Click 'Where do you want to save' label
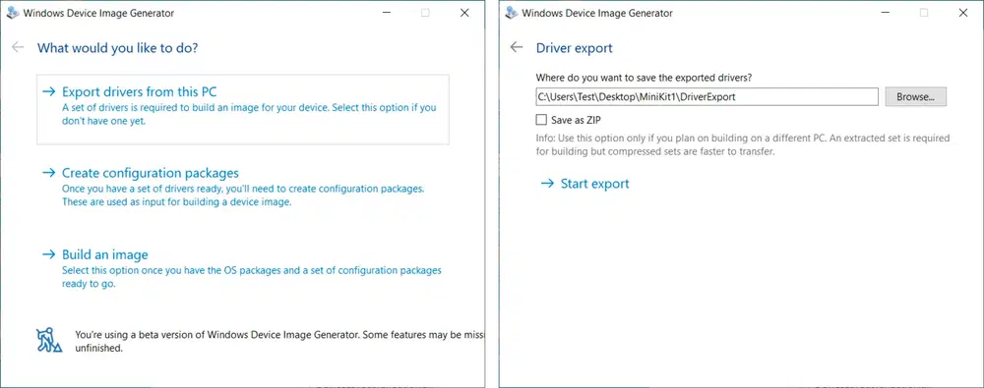Image resolution: width=984 pixels, height=388 pixels. (x=644, y=78)
